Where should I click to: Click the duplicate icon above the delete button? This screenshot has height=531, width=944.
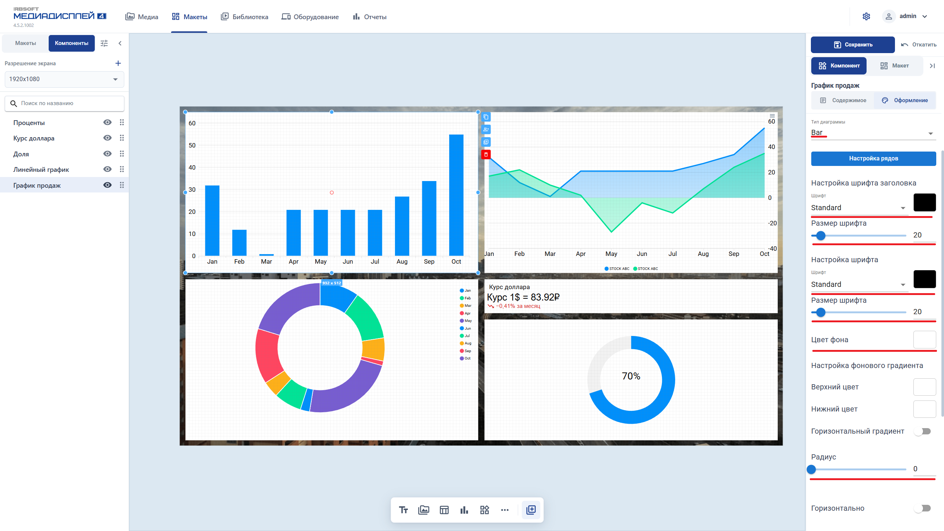pos(486,142)
